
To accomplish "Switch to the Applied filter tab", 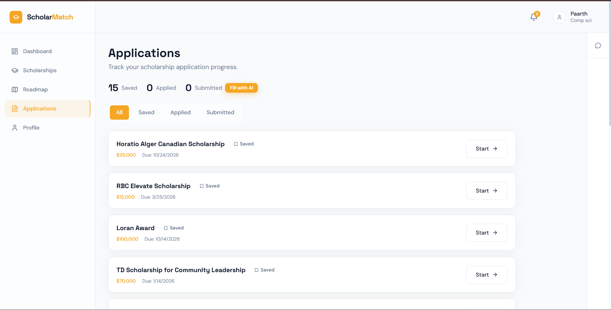I will click(181, 112).
